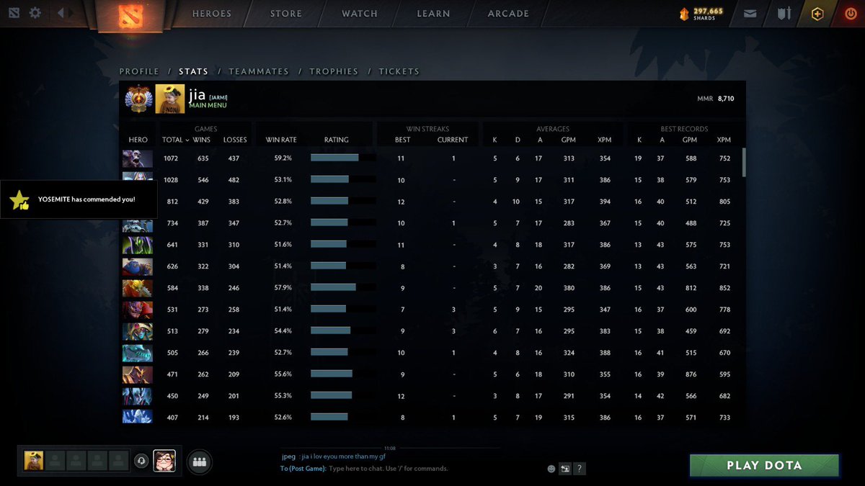Open the armory shield and sword icon
This screenshot has width=865, height=486.
[x=784, y=14]
